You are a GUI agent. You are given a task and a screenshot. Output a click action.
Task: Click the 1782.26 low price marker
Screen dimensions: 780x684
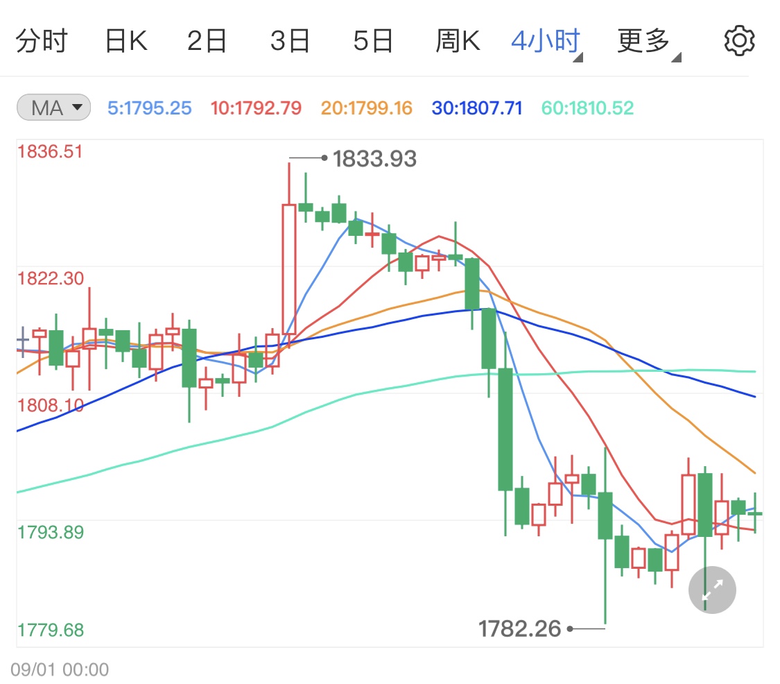519,629
